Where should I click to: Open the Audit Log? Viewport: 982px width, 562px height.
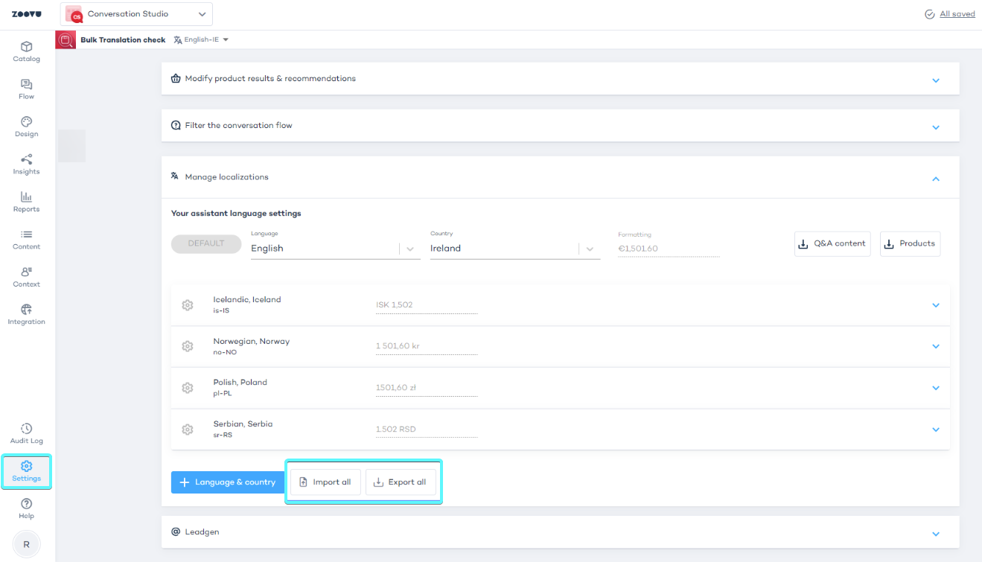coord(26,433)
